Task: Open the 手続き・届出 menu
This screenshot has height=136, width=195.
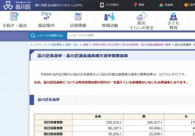Action: tap(15, 21)
